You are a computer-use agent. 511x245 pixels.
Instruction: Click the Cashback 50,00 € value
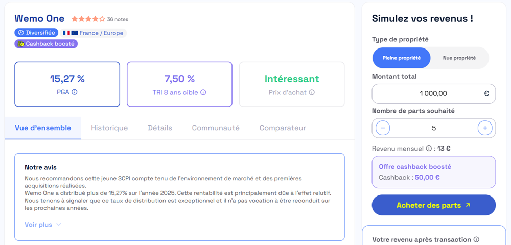tap(427, 178)
